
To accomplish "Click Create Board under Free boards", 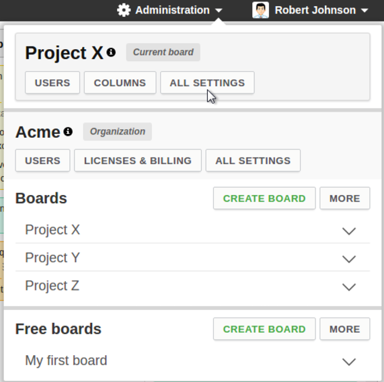I will click(264, 329).
